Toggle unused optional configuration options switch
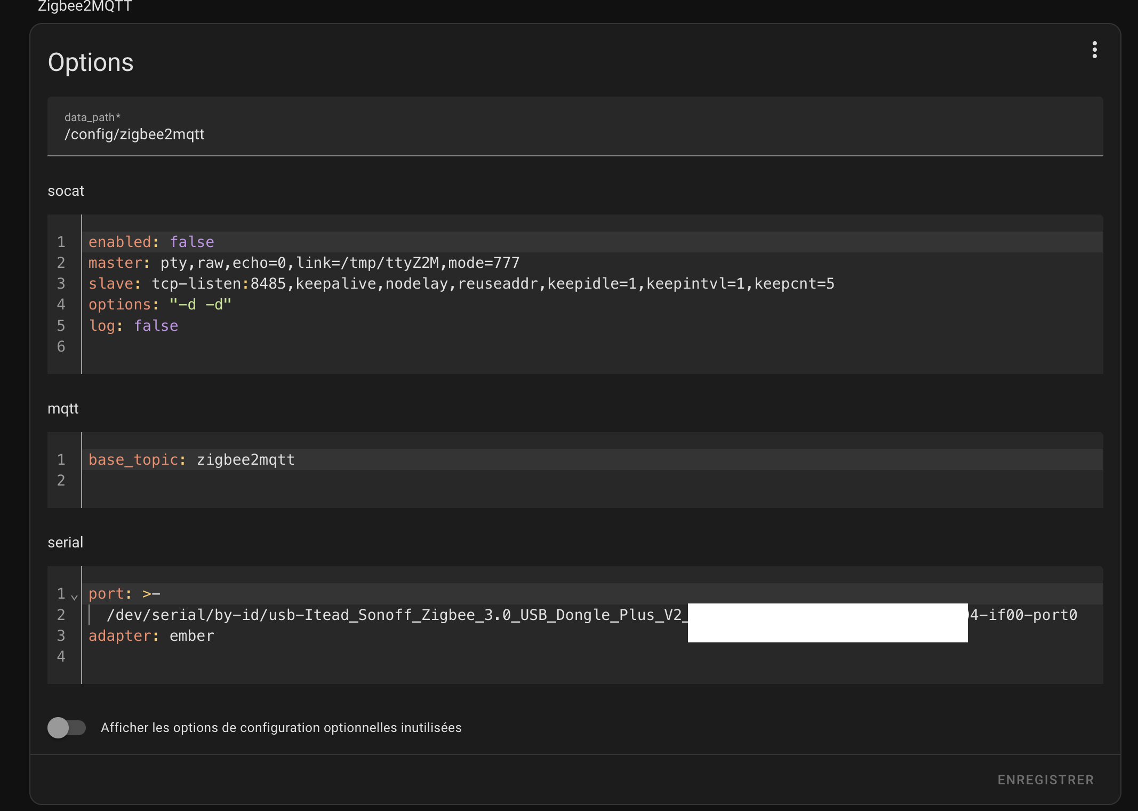 tap(67, 727)
